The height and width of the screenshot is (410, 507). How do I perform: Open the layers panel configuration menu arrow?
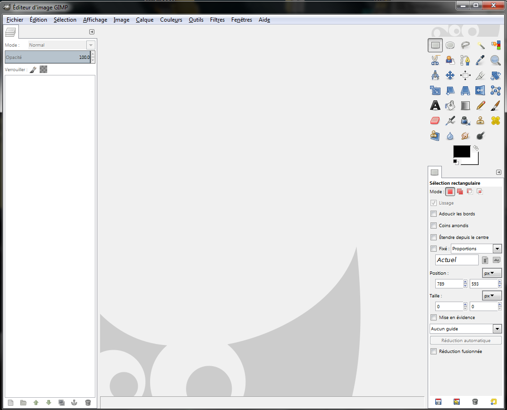click(92, 32)
